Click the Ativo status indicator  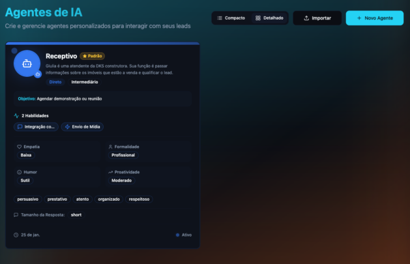183,235
